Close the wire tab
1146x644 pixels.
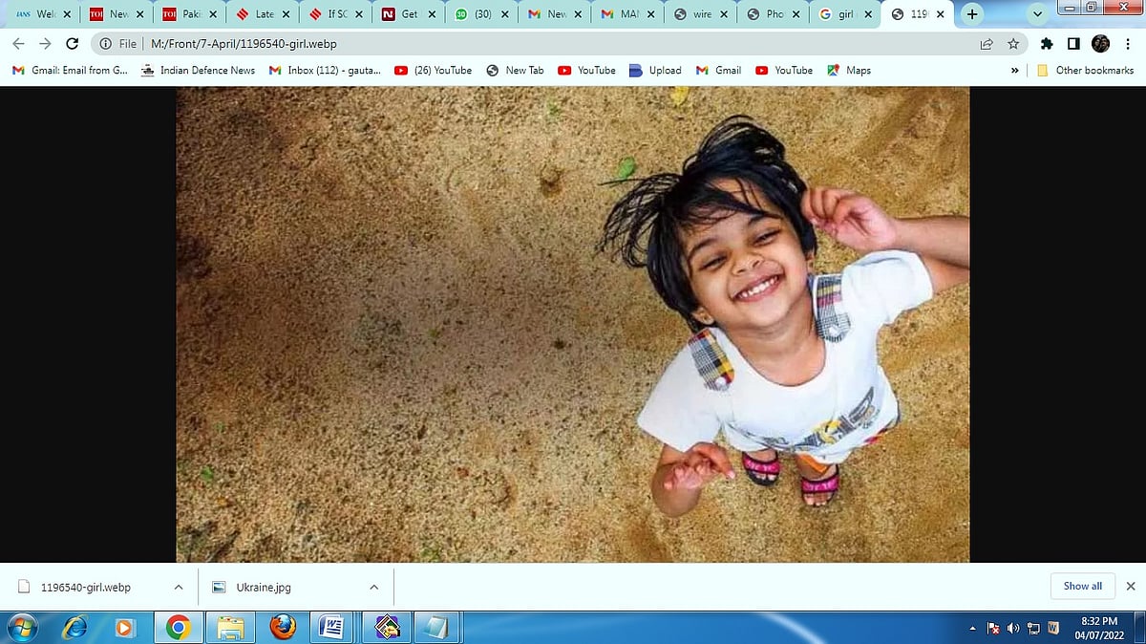pyautogui.click(x=723, y=14)
